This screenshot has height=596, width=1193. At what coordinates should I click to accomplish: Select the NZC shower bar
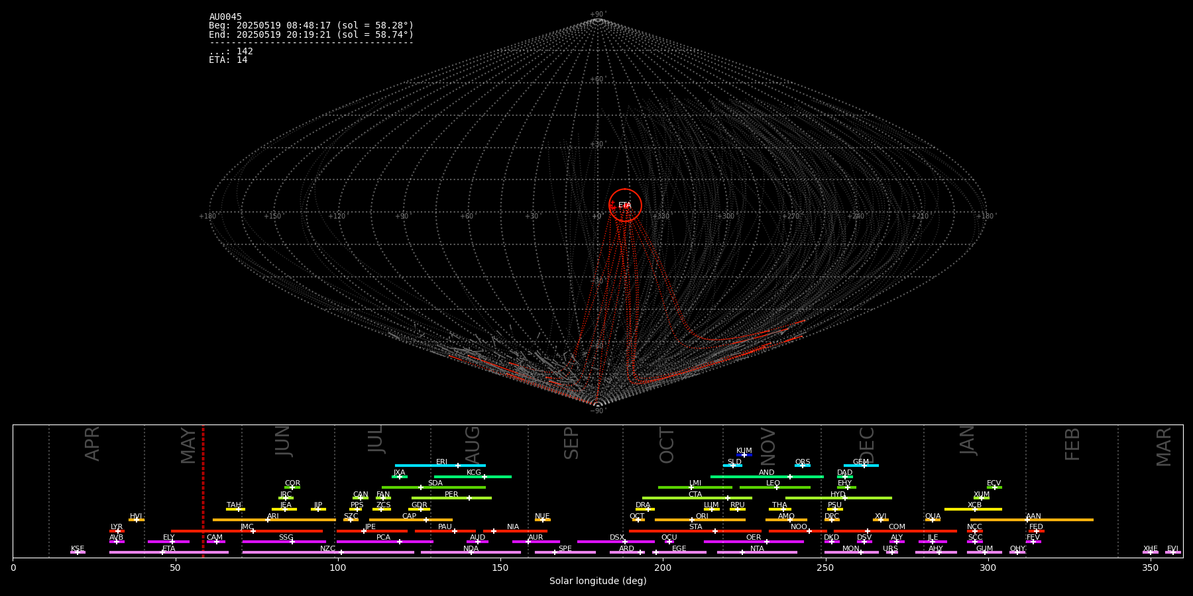point(328,552)
